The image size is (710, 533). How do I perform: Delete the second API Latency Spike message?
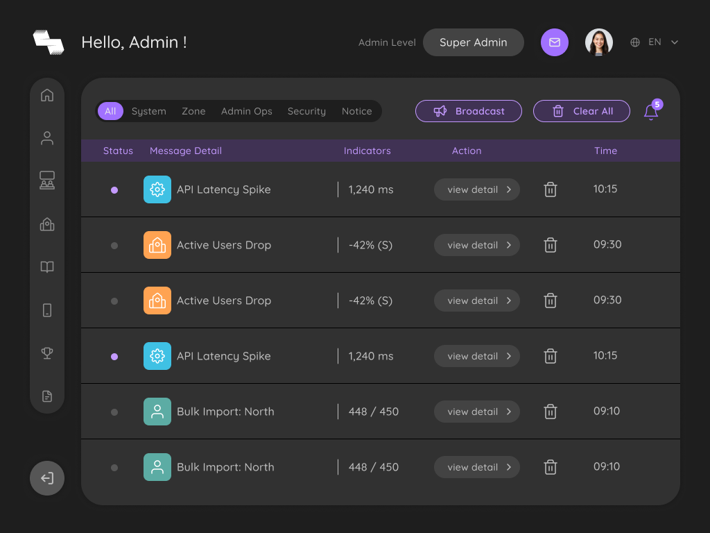[x=550, y=356]
